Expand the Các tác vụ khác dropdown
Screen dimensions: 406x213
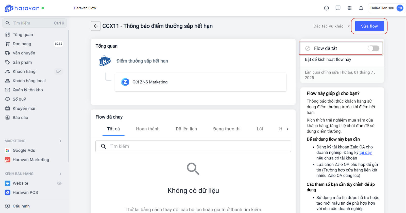(x=332, y=26)
